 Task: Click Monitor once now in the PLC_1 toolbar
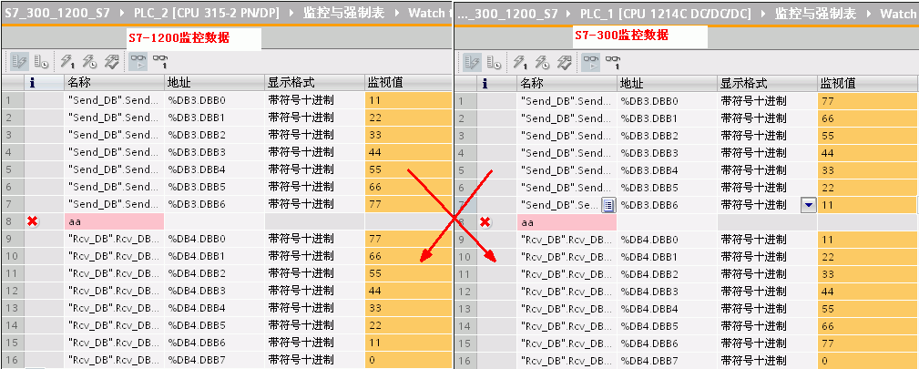pyautogui.click(x=613, y=62)
